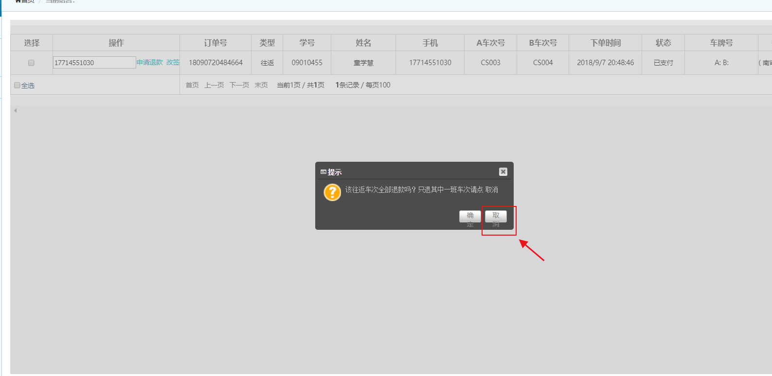The image size is (772, 376).
Task: Select the CS004 train number cell
Action: pyautogui.click(x=543, y=63)
